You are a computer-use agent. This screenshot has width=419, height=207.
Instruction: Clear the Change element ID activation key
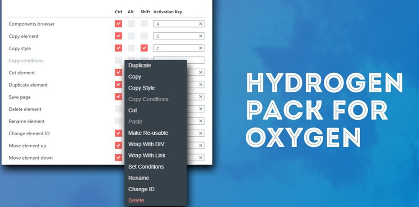coord(201,133)
